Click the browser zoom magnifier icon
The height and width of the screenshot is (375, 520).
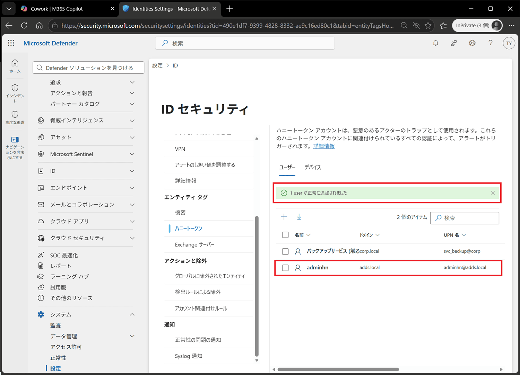point(404,25)
